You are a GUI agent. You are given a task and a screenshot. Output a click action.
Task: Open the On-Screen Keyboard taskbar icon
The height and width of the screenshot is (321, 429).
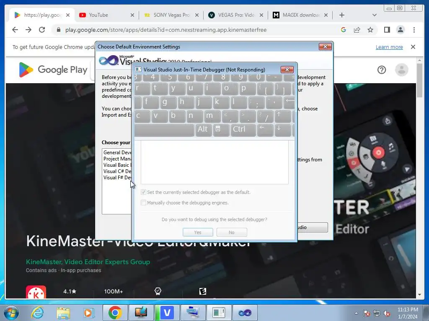point(193,313)
